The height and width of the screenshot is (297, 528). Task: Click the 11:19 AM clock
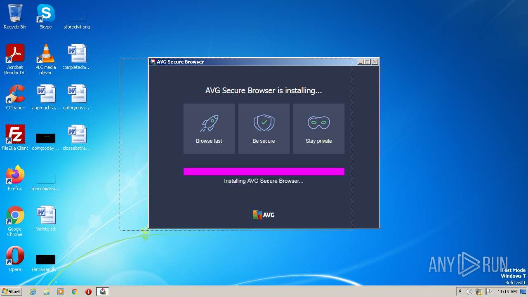(x=507, y=292)
